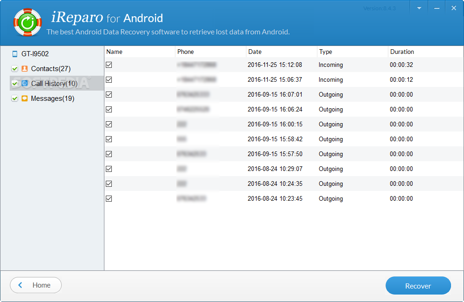Viewport: 464px width, 302px height.
Task: Click the blurred phone number in 15:12:08 row
Action: [197, 65]
